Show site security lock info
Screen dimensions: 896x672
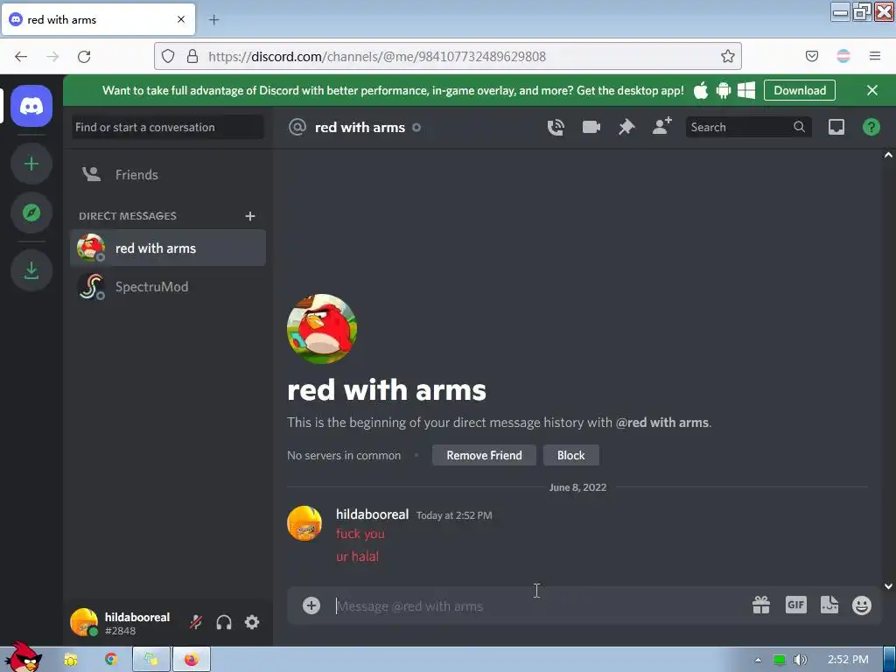pos(192,56)
